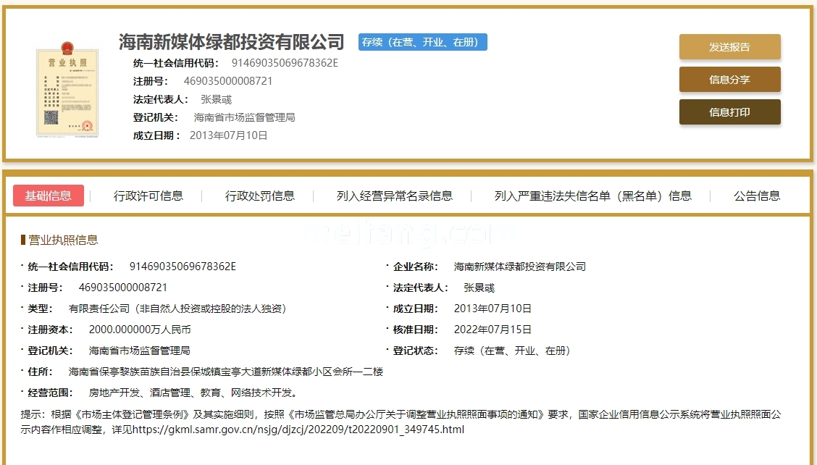817x465 pixels.
Task: Click the establishment date 2013年07月10日
Action: click(229, 135)
